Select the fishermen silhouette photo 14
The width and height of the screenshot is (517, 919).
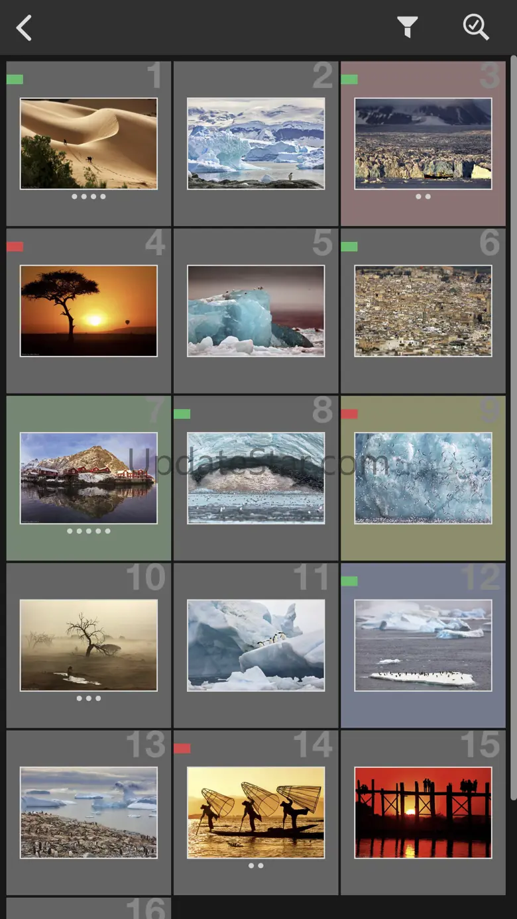pos(256,812)
